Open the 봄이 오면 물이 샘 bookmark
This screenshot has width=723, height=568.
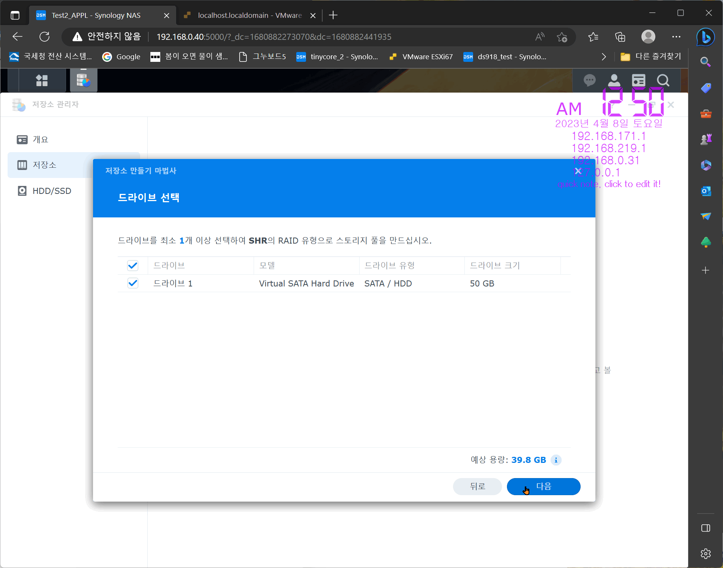[x=189, y=57]
